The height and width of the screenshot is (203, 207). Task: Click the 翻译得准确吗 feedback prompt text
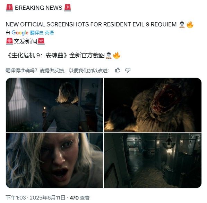pyautogui.click(x=58, y=71)
